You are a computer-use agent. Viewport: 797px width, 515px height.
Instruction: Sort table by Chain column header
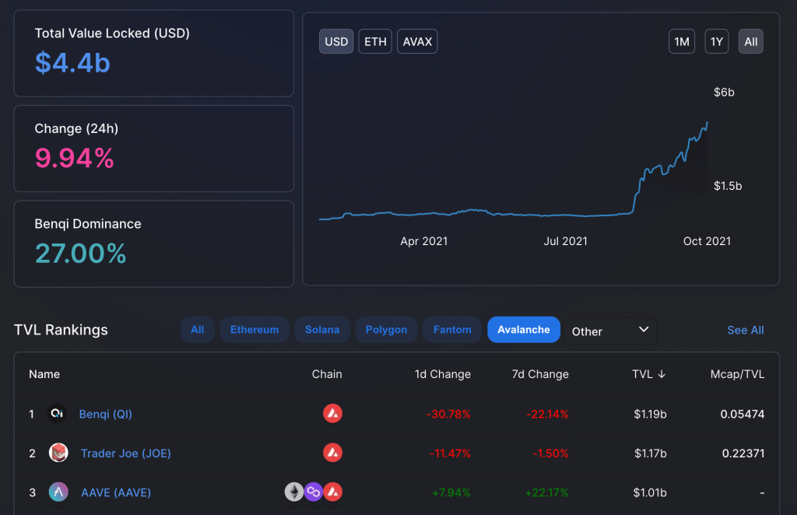pyautogui.click(x=327, y=374)
